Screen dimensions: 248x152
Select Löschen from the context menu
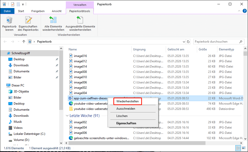pos(122,116)
